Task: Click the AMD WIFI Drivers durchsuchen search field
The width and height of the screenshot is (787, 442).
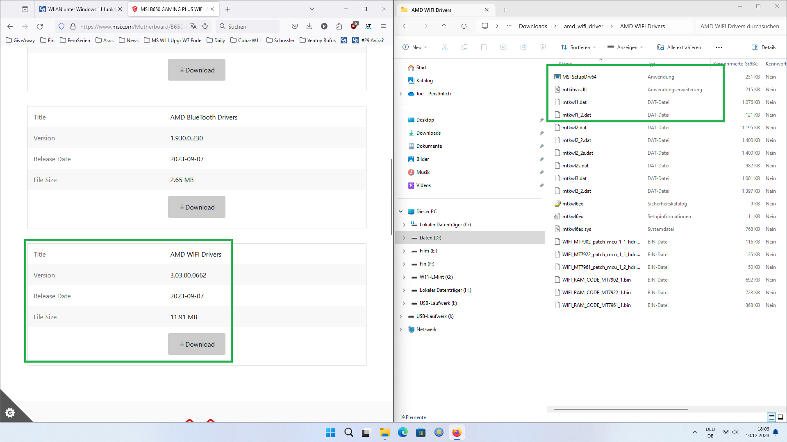Action: (x=739, y=26)
